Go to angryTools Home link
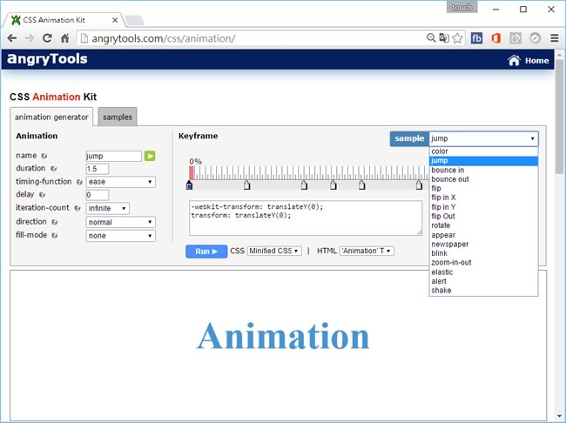The image size is (566, 423). [x=529, y=61]
